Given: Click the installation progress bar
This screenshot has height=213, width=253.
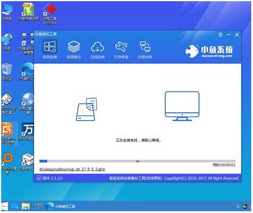Looking at the screenshot, I should 137,161.
